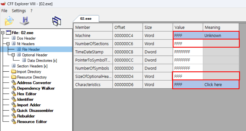Screen dimensions: 246x131
Task: Click the Data Directories page icon
Action: point(24,60)
